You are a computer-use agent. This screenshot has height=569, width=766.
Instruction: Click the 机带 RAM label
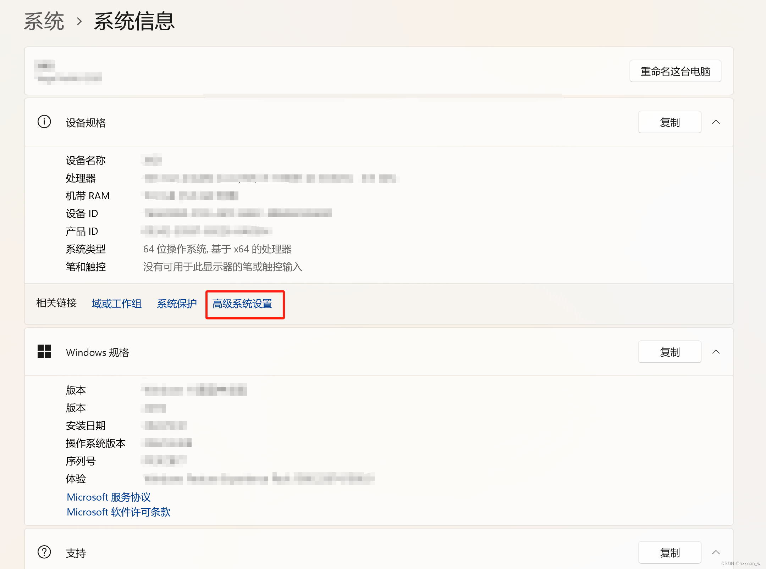tap(88, 196)
